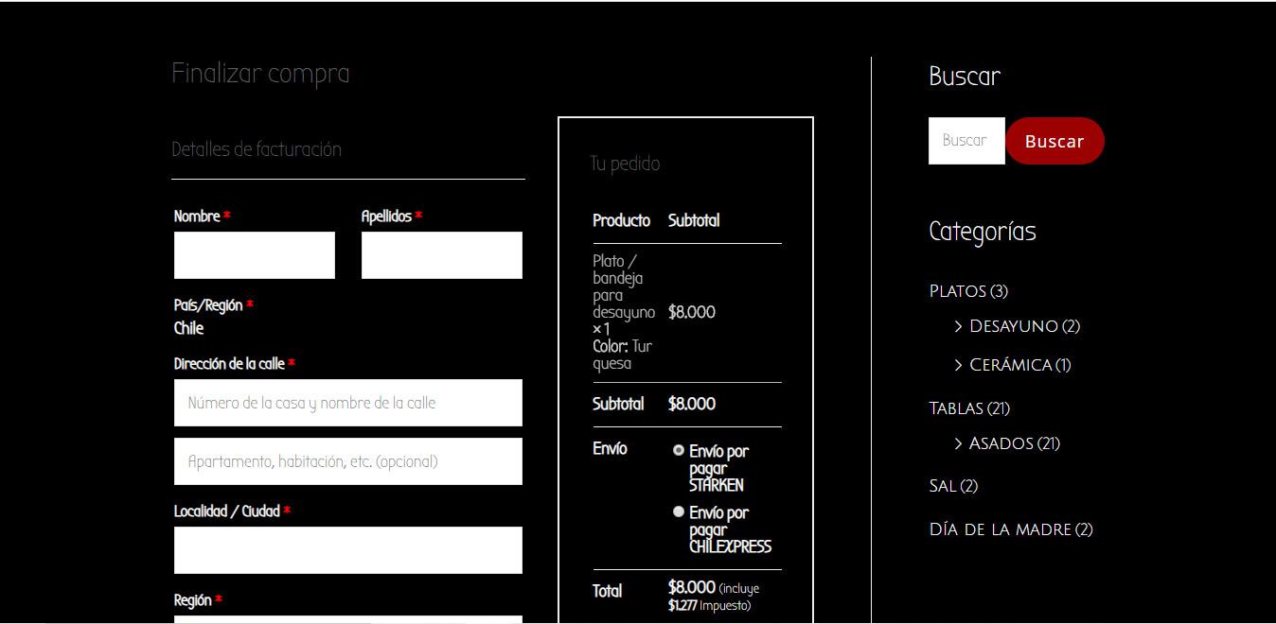Focus the street address field
Screen dimensions: 1276x624
click(x=347, y=403)
